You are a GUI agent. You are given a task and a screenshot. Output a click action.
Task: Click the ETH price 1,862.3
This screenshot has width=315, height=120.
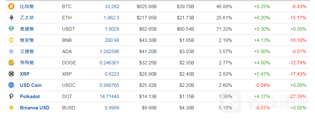point(111,18)
